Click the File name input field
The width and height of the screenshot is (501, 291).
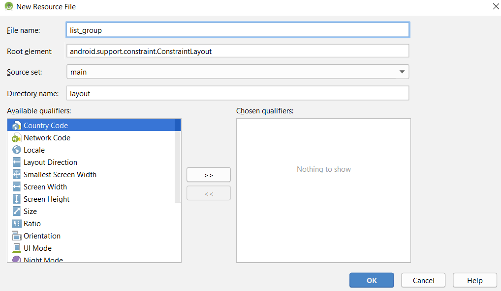pyautogui.click(x=237, y=30)
